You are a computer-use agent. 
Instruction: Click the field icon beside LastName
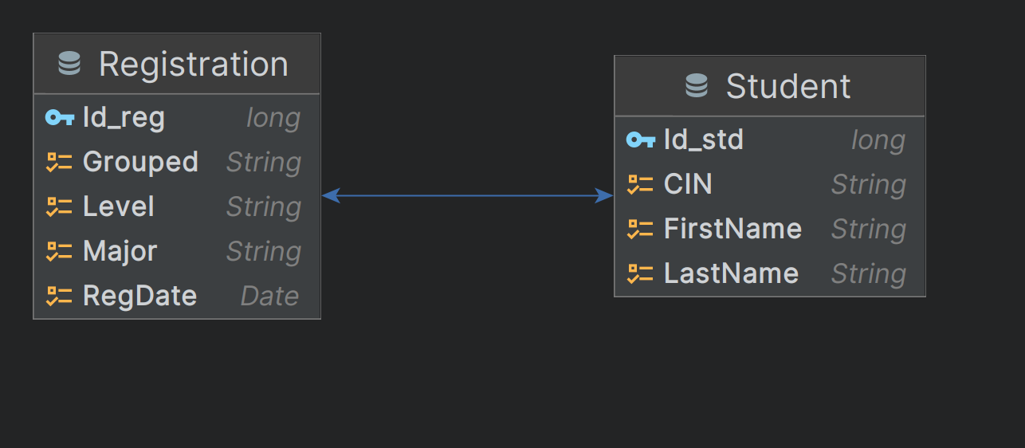pyautogui.click(x=641, y=274)
